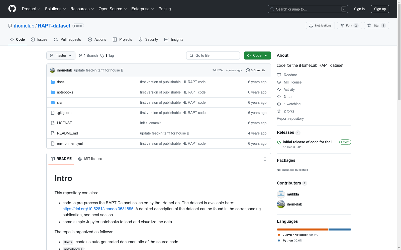Switch to the Actions tab
The width and height of the screenshot is (401, 250).
point(97,39)
